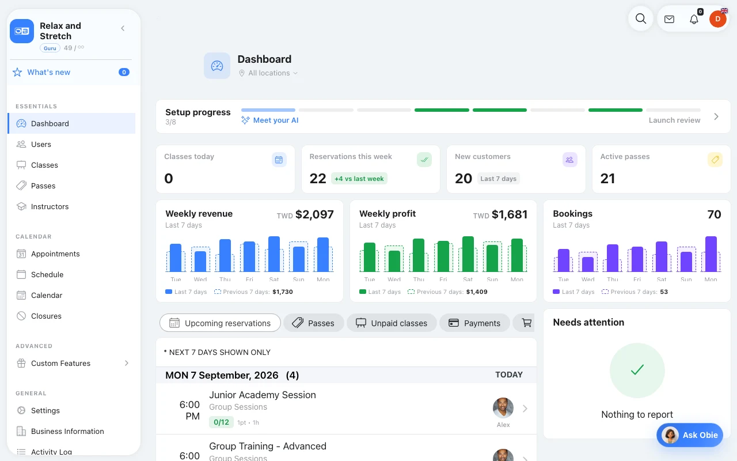Open the Ask Obie assistant
737x461 pixels.
(x=690, y=435)
